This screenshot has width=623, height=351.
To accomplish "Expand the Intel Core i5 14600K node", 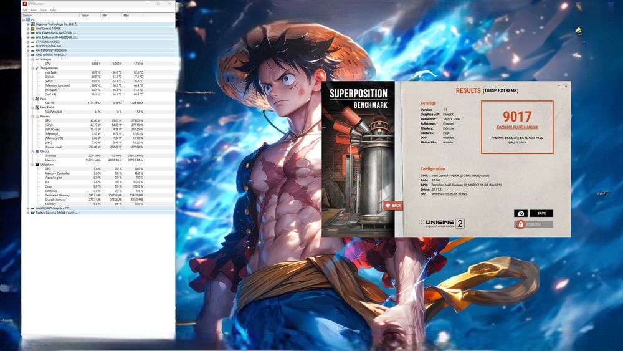I will click(x=28, y=29).
